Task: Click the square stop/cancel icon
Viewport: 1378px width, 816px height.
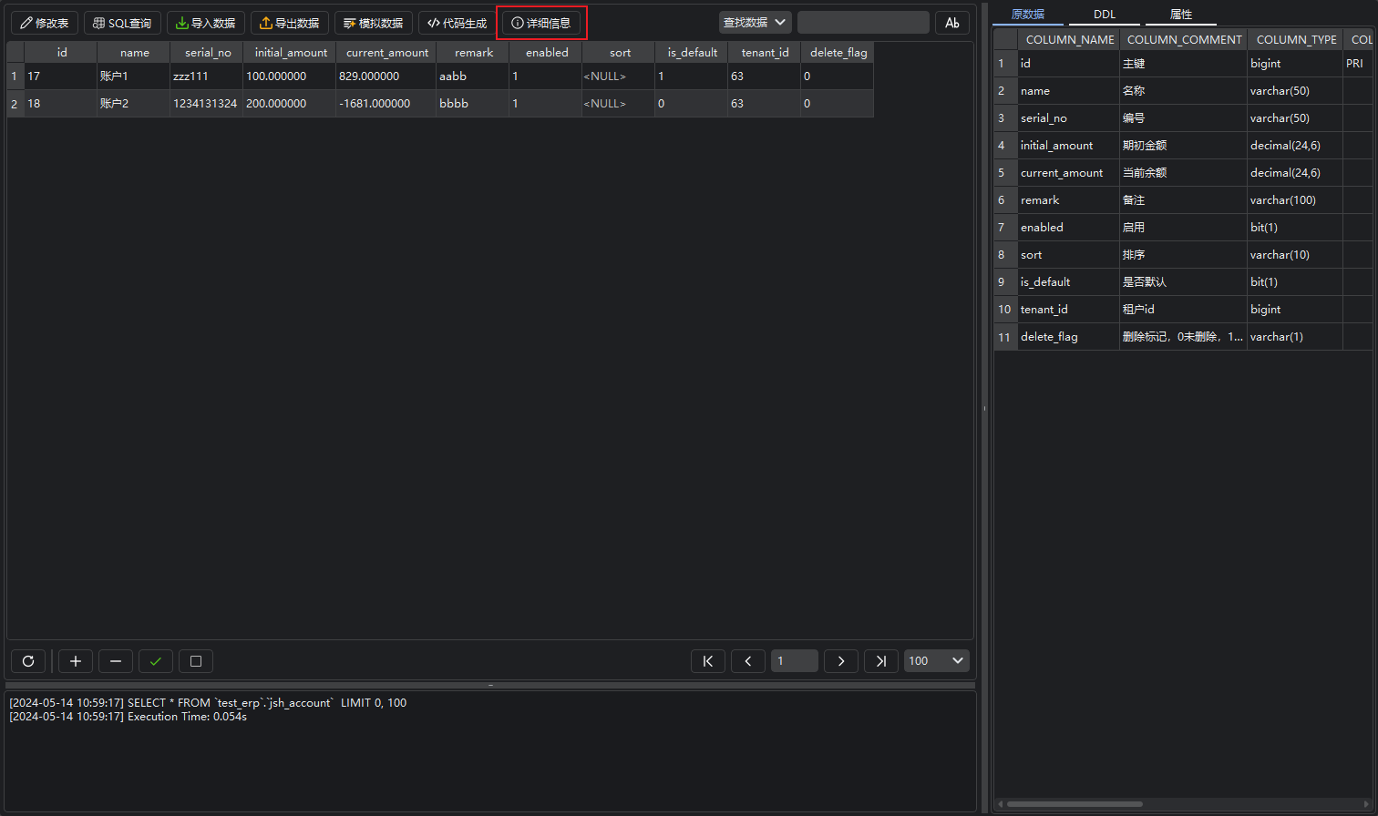Action: 196,661
